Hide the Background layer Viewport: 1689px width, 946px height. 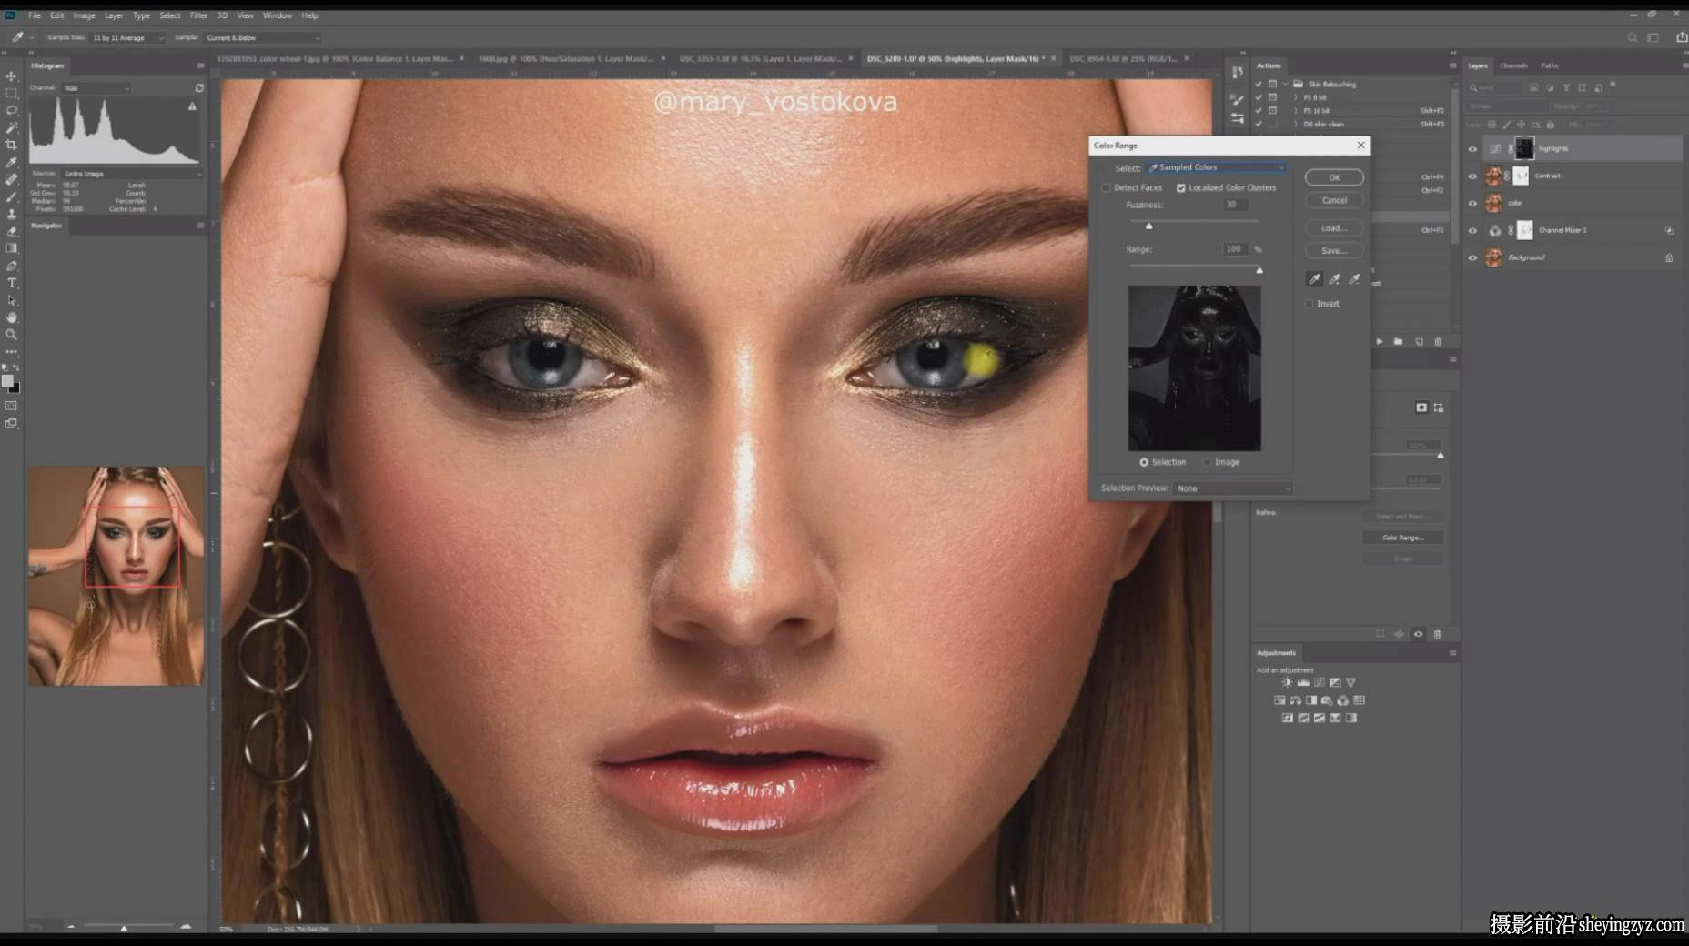click(x=1472, y=258)
